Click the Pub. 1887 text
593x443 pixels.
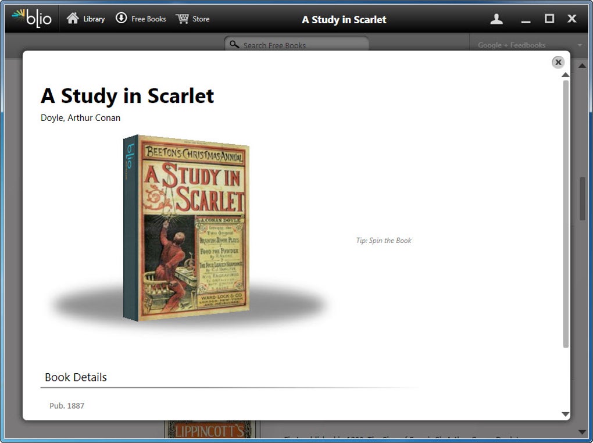coord(67,406)
